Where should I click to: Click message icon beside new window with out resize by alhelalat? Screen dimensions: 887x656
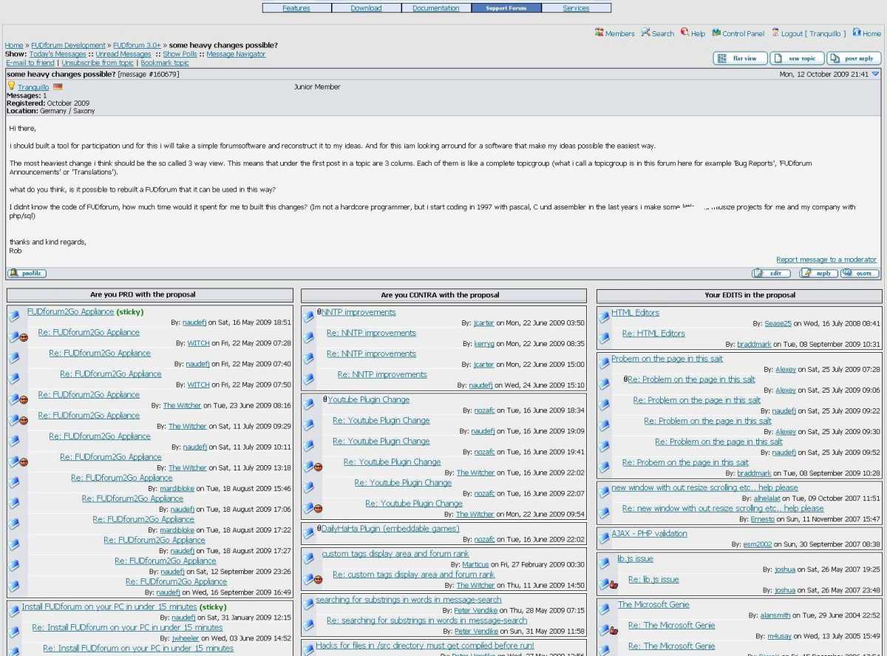604,493
